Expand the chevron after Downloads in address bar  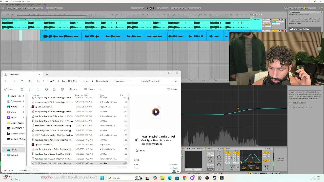click(x=130, y=81)
